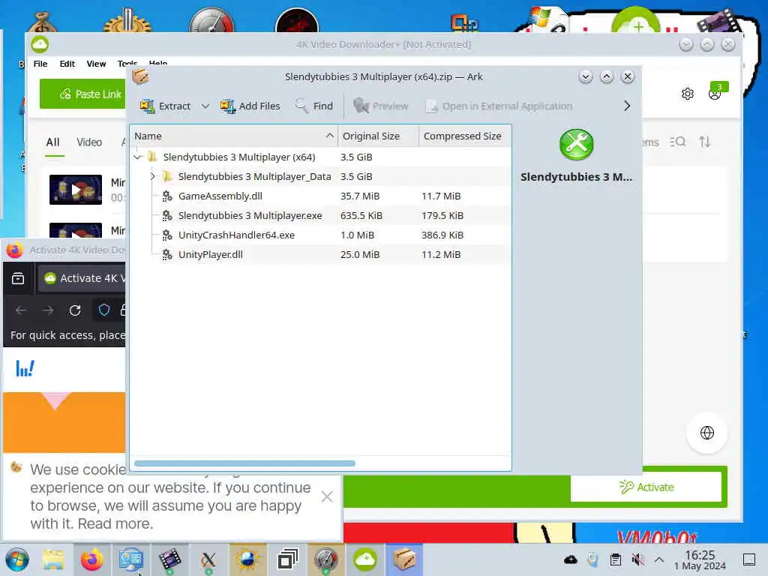Open file manager from taskbar
Screen dimensions: 768x576
click(53, 559)
